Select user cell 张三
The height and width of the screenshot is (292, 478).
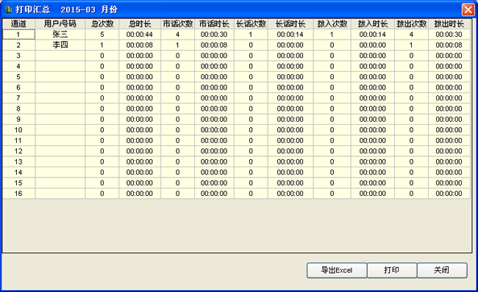[60, 34]
